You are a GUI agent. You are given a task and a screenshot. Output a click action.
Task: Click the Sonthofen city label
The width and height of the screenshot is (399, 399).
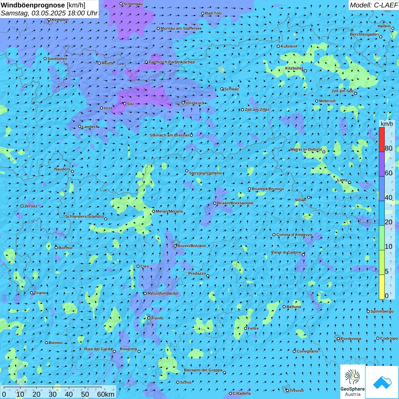(57, 59)
